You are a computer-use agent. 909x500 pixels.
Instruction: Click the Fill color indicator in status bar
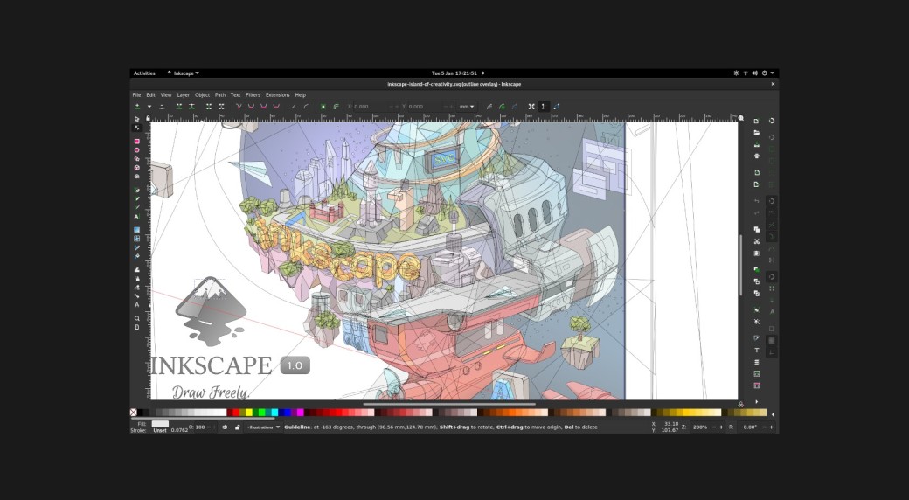coord(160,424)
